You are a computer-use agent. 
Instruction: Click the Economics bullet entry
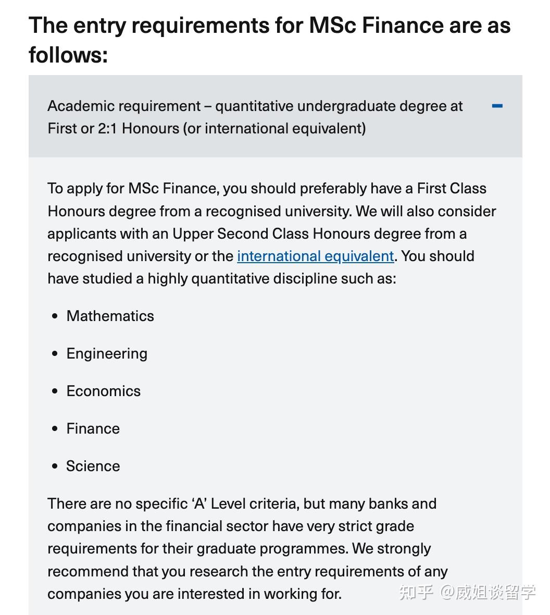[103, 391]
